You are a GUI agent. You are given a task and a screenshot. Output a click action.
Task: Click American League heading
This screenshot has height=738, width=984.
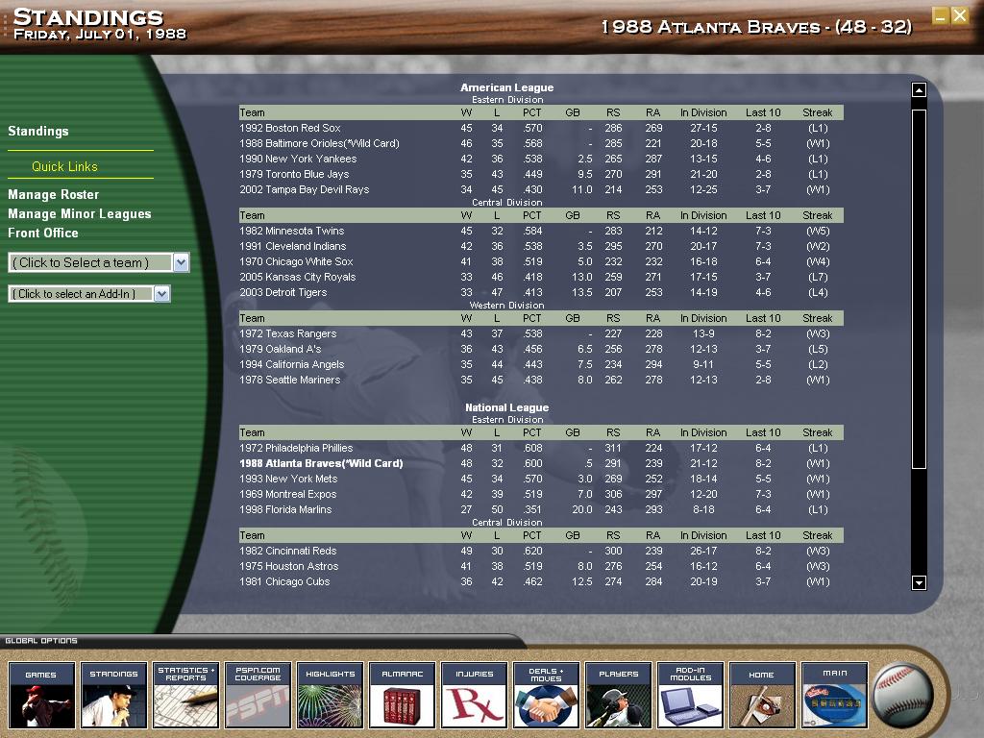pyautogui.click(x=507, y=87)
